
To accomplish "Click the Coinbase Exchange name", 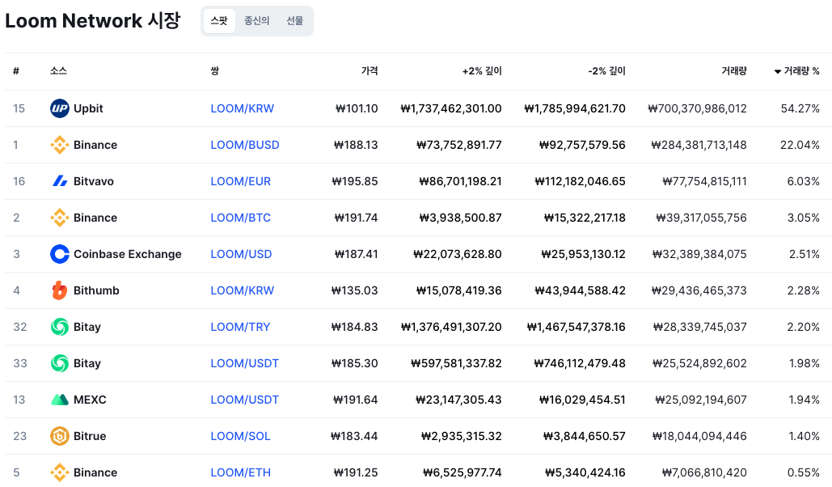I will 128,254.
